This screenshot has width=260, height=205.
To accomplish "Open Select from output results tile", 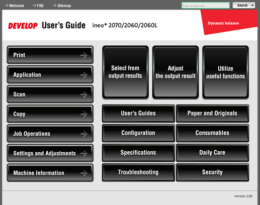I will (125, 72).
